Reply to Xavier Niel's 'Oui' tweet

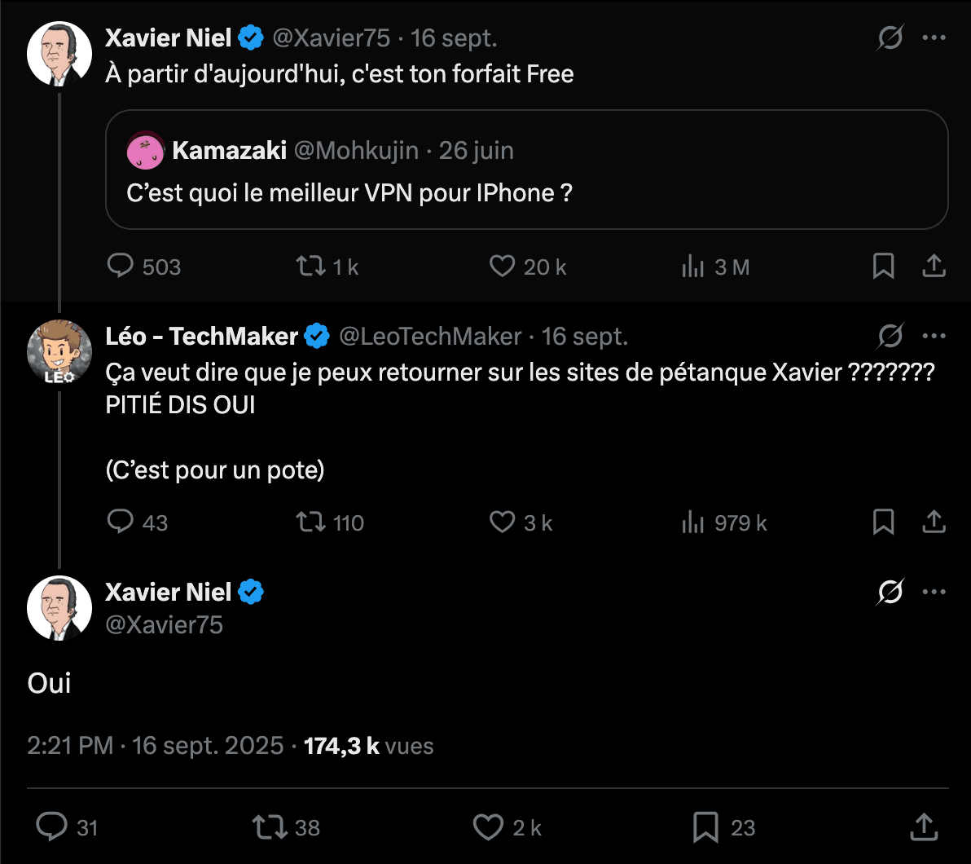point(53,827)
